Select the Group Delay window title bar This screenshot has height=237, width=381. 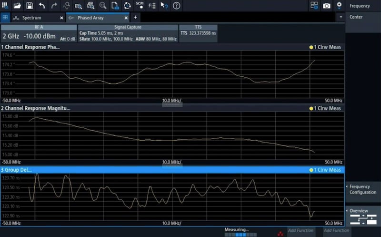click(x=172, y=170)
